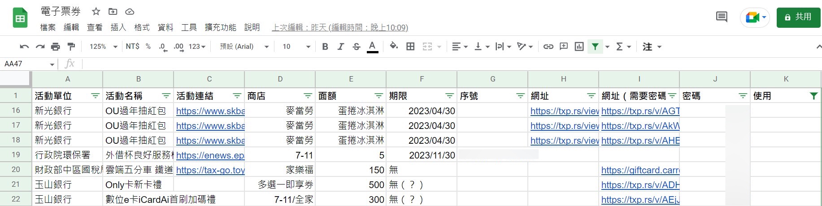Open the zoom 125% dropdown
Screen dimensions: 822x206
pyautogui.click(x=104, y=47)
